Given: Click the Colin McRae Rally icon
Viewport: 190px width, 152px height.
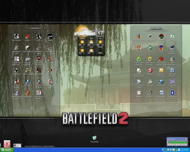Looking at the screenshot, I should (16, 59).
